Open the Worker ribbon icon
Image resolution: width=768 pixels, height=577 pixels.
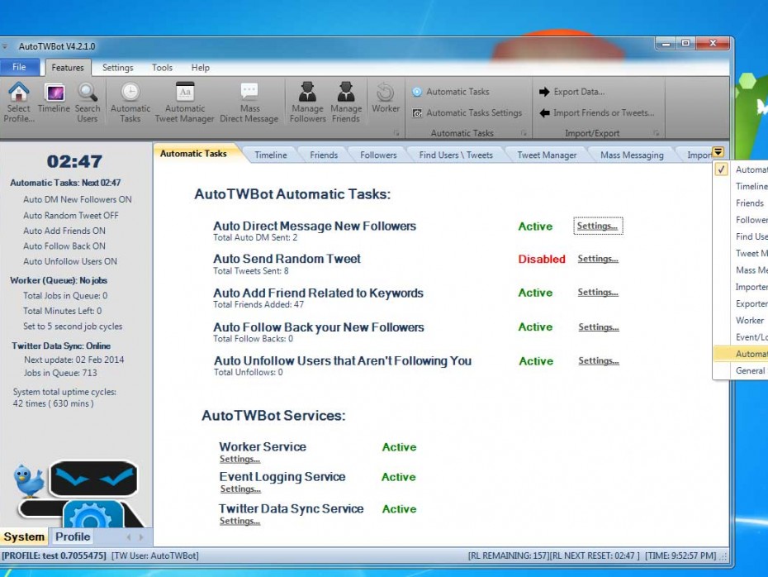(x=386, y=97)
